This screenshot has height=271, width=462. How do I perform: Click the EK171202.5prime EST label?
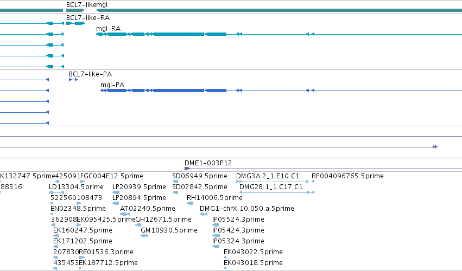(x=83, y=241)
